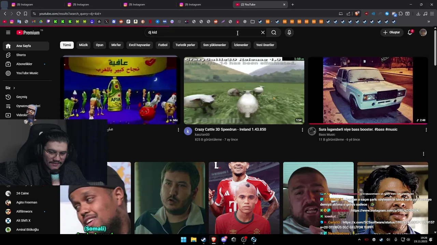The width and height of the screenshot is (437, 245).
Task: Open the Bass Music channel link
Action: coord(327,135)
